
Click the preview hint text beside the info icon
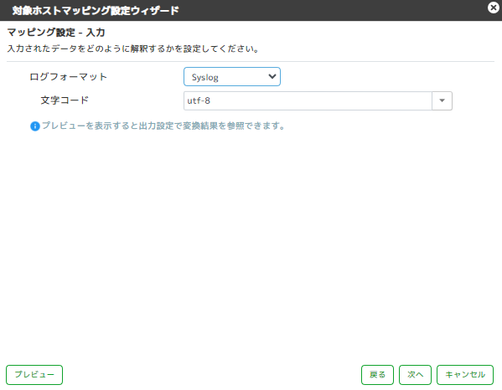[x=163, y=126]
